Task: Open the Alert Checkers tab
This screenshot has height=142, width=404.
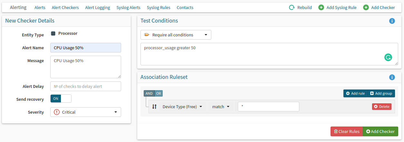Action: (x=65, y=7)
